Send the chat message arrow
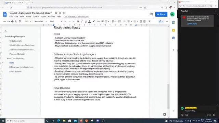 pos(214,115)
